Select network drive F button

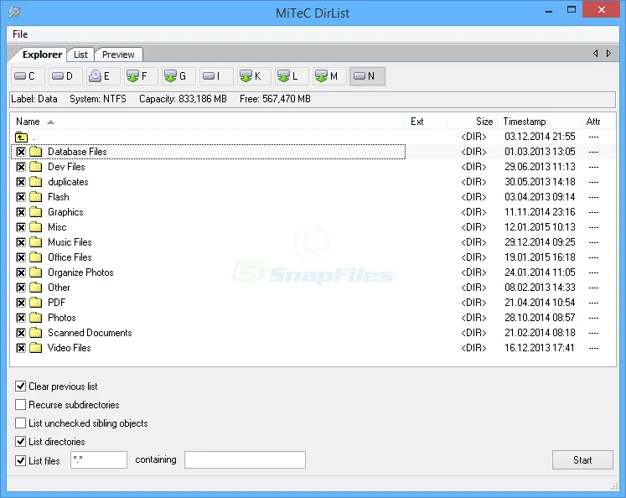point(141,76)
